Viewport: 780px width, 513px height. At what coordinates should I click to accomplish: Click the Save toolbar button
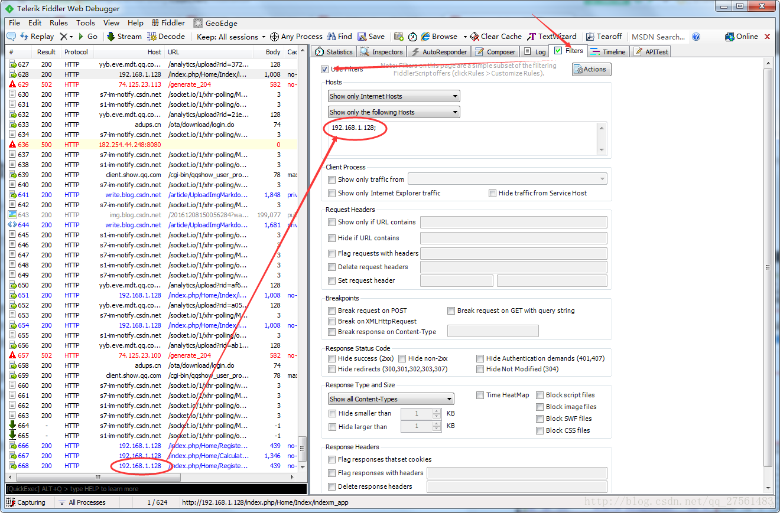(x=370, y=37)
